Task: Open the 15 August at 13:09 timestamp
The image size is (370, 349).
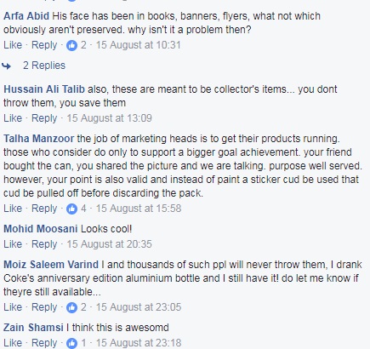Action: (x=110, y=118)
